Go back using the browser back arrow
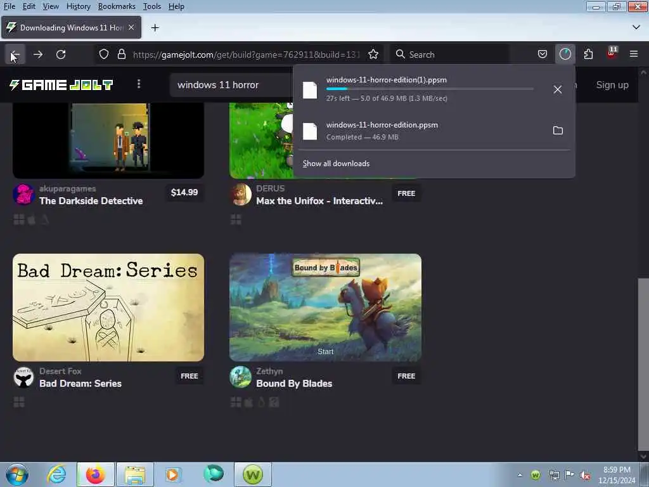The height and width of the screenshot is (487, 649). [x=15, y=55]
